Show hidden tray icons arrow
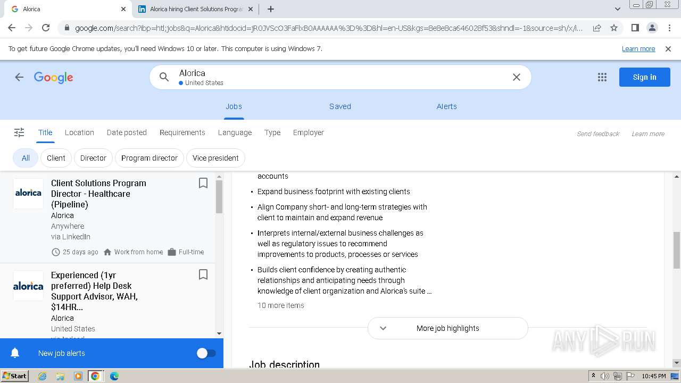This screenshot has height=383, width=681. click(x=593, y=376)
